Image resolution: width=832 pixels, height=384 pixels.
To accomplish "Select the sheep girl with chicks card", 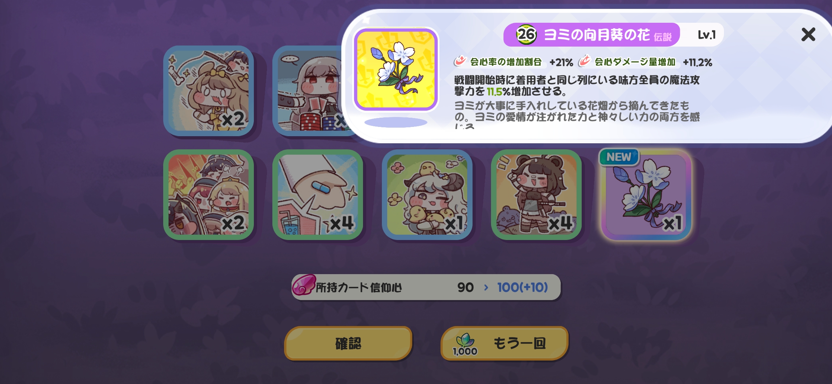I will 427,194.
